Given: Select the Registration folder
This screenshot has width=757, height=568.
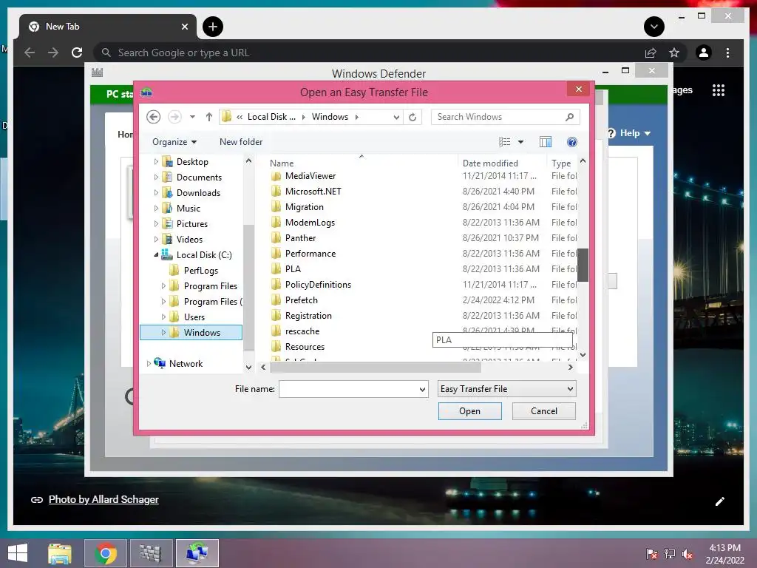Looking at the screenshot, I should [308, 315].
